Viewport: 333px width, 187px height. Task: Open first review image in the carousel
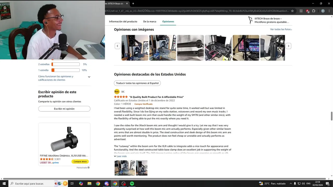pyautogui.click(x=135, y=48)
